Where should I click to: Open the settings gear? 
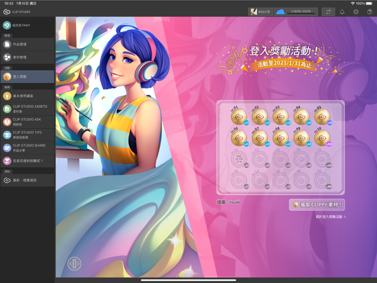[356, 11]
